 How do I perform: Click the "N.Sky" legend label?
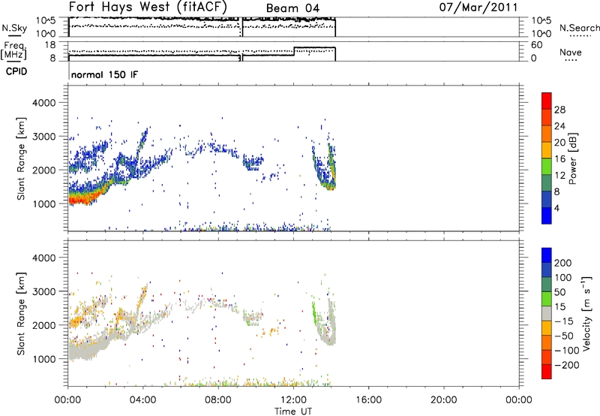[14, 28]
